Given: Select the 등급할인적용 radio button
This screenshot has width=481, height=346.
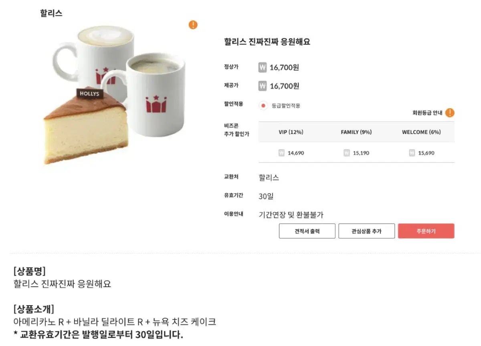Looking at the screenshot, I should (263, 106).
